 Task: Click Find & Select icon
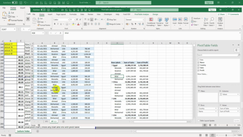coord(212,22)
